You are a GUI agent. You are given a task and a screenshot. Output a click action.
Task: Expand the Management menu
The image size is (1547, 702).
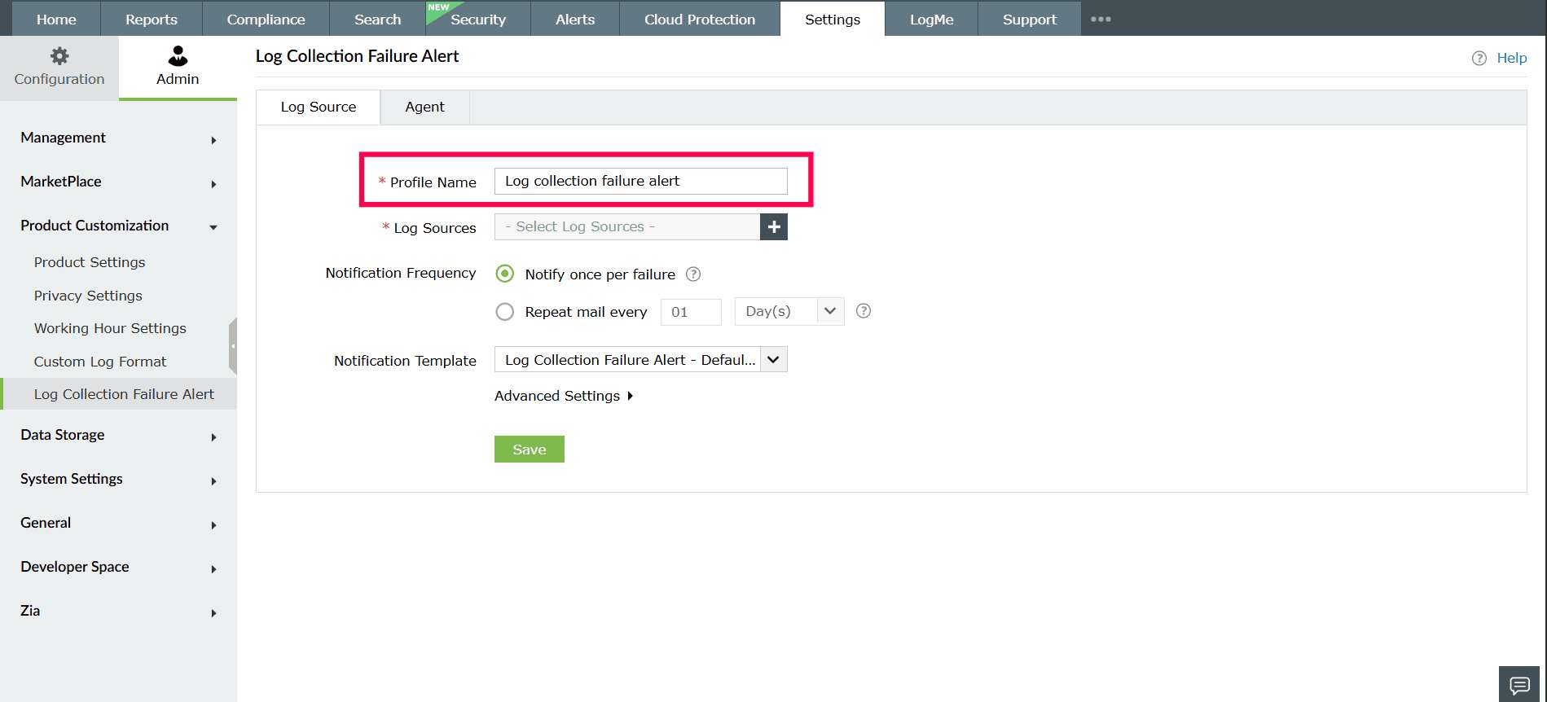[118, 138]
